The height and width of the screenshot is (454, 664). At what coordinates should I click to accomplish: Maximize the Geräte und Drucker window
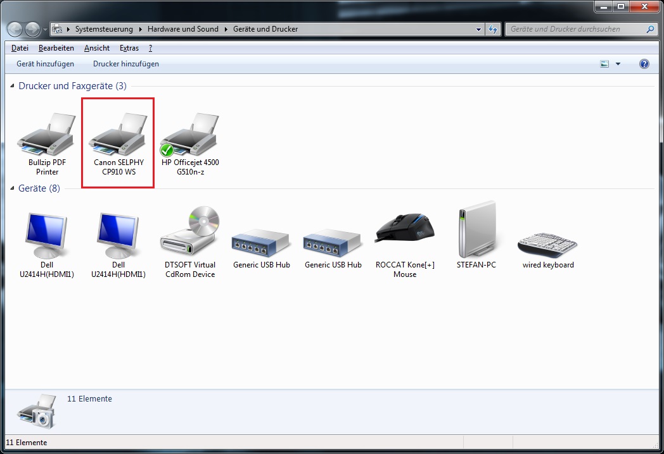[x=621, y=7]
